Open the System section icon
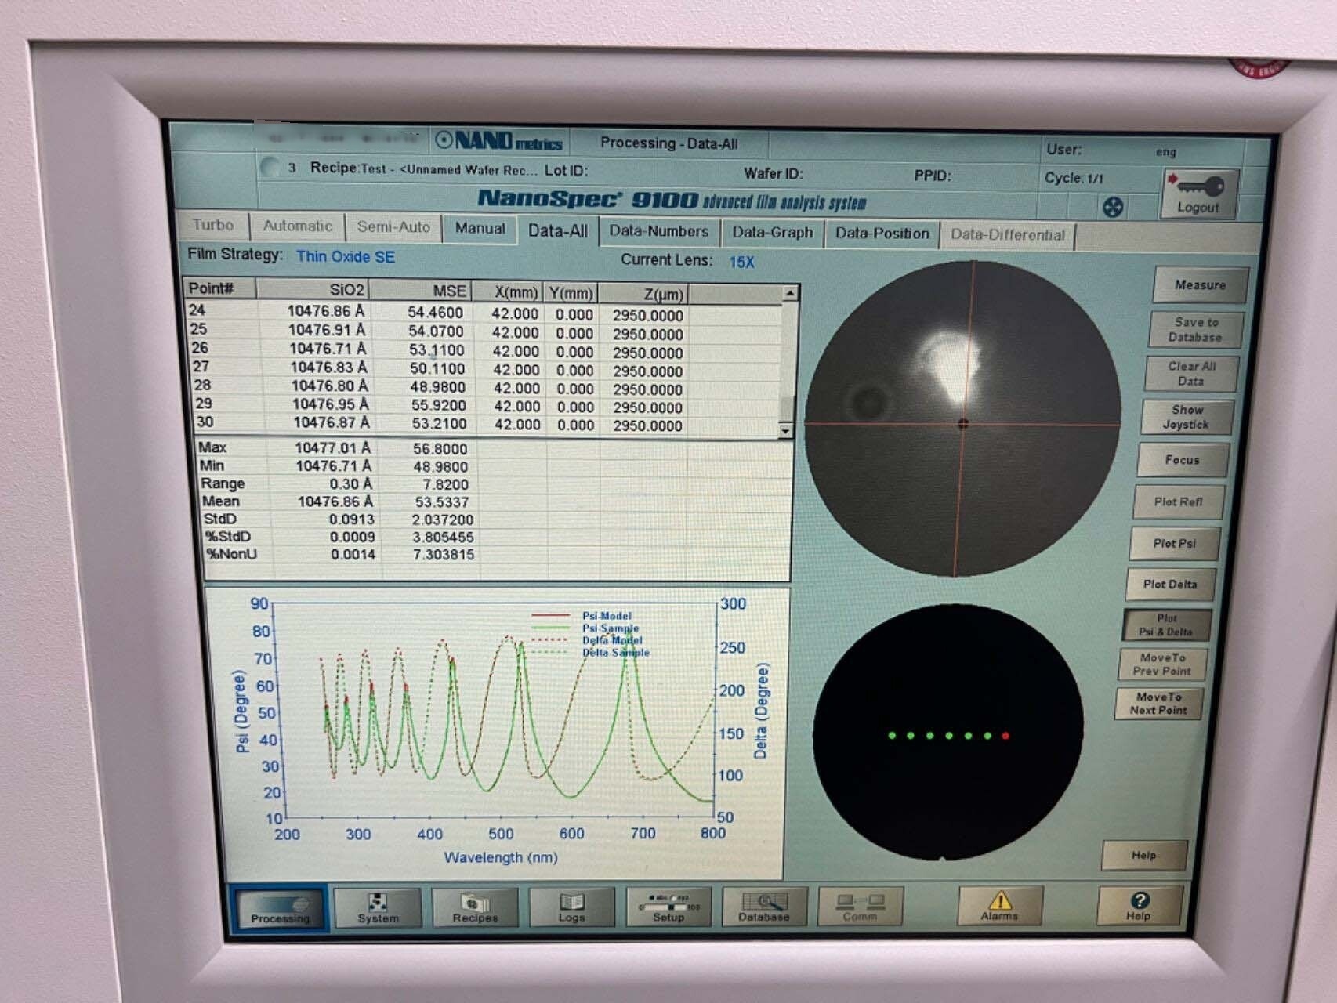1337x1003 pixels. [x=378, y=908]
